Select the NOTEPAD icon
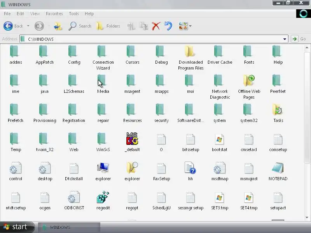 tap(278, 168)
